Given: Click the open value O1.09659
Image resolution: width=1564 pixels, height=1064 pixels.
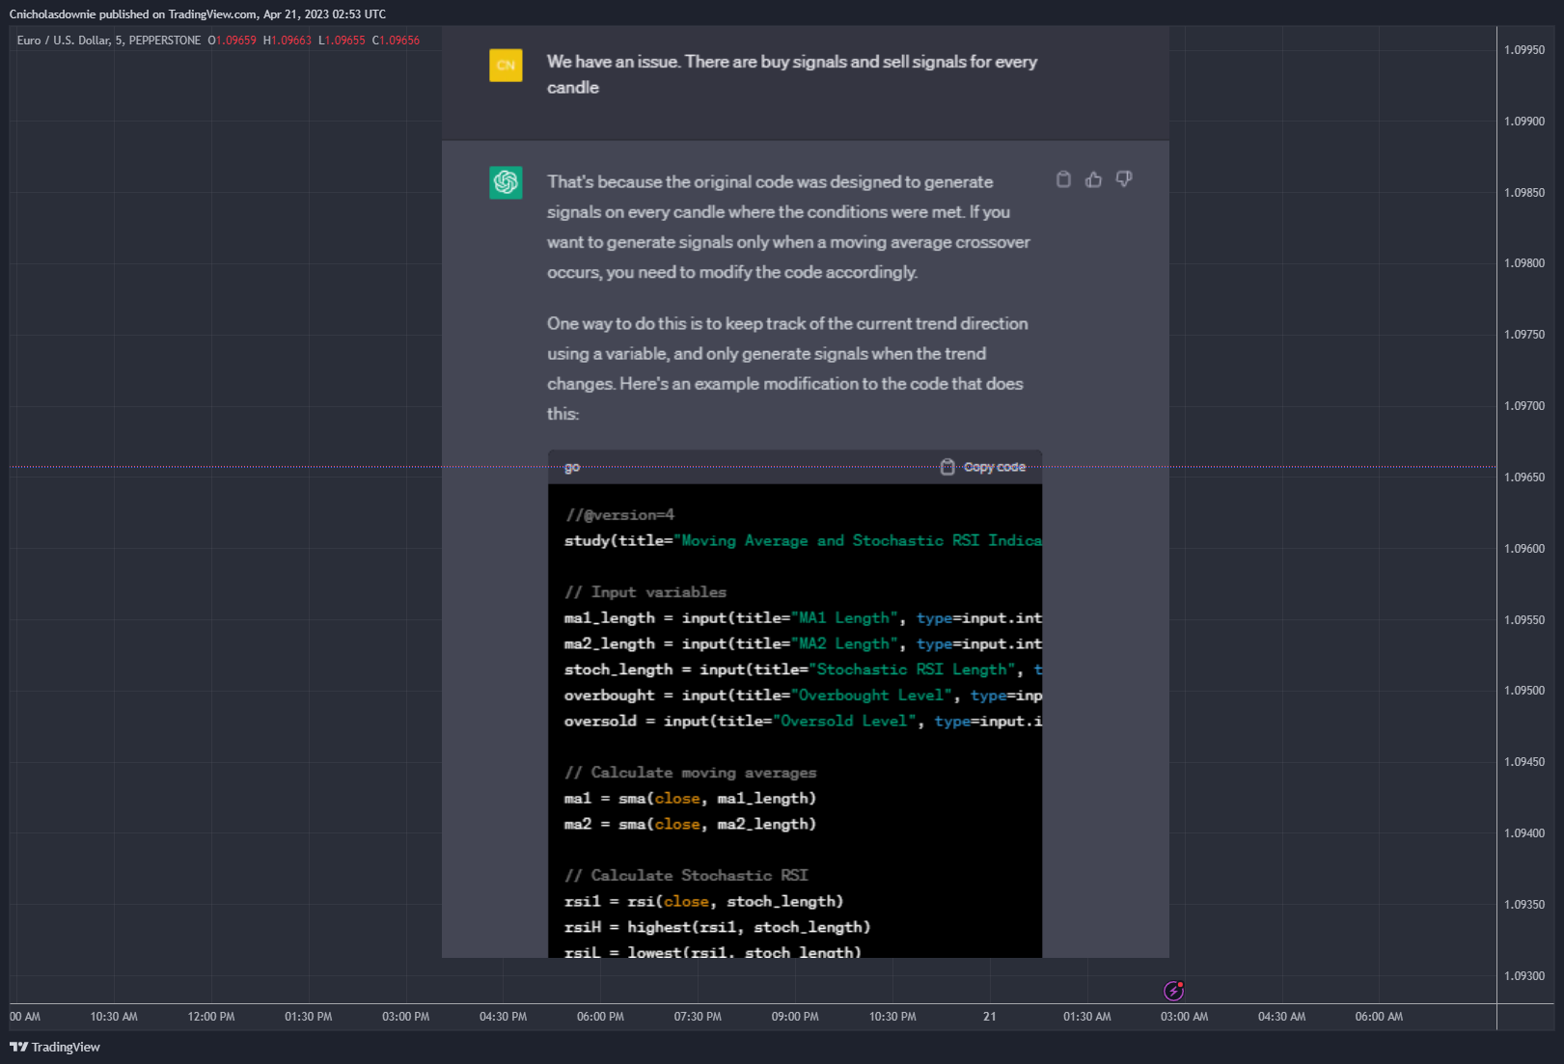Looking at the screenshot, I should 233,41.
